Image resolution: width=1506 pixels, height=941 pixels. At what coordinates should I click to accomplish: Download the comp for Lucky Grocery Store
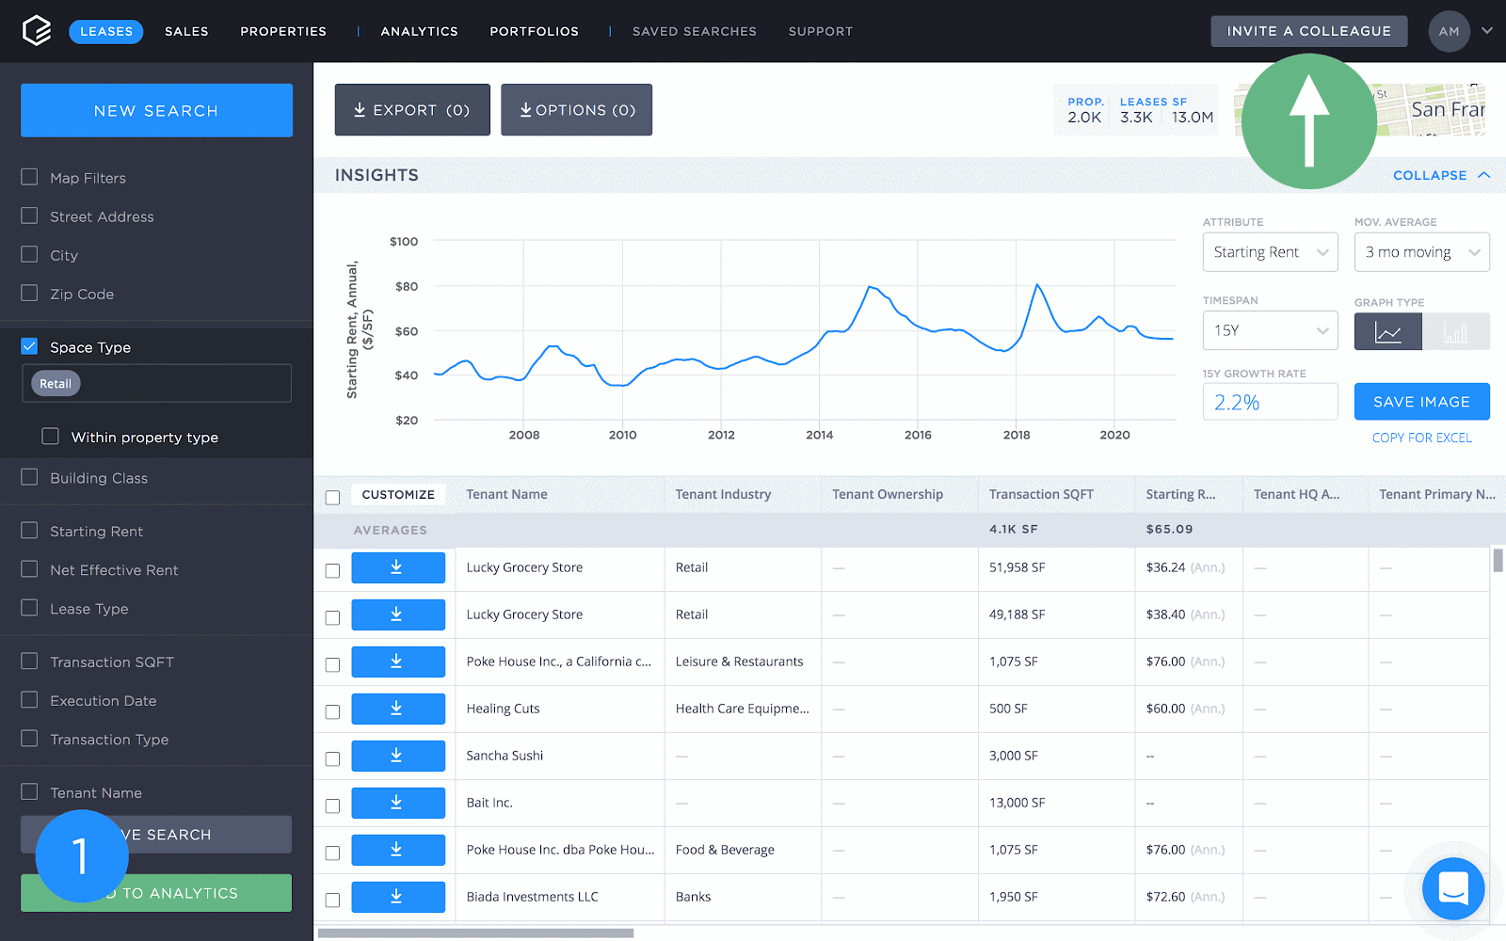pos(398,567)
